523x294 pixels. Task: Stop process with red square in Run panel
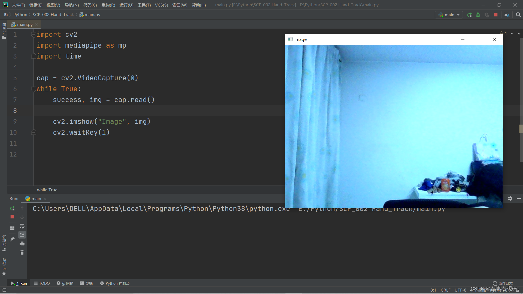pos(12,217)
